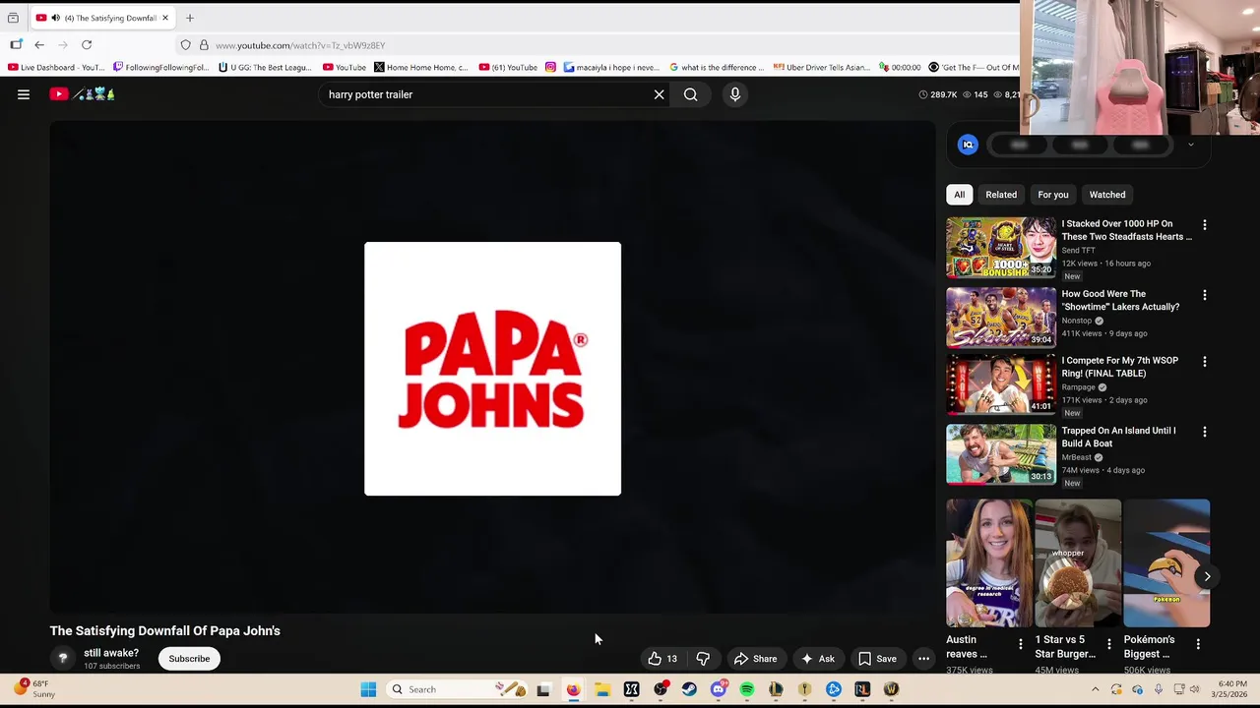The height and width of the screenshot is (708, 1260).
Task: Go back with the browser back arrow
Action: pyautogui.click(x=39, y=45)
